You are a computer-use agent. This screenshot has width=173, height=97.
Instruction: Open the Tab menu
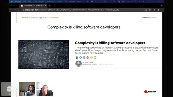tap(66, 1)
